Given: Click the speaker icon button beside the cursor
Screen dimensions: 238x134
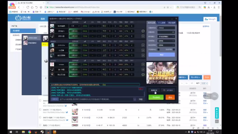Looking at the screenshot, I should tap(168, 90).
